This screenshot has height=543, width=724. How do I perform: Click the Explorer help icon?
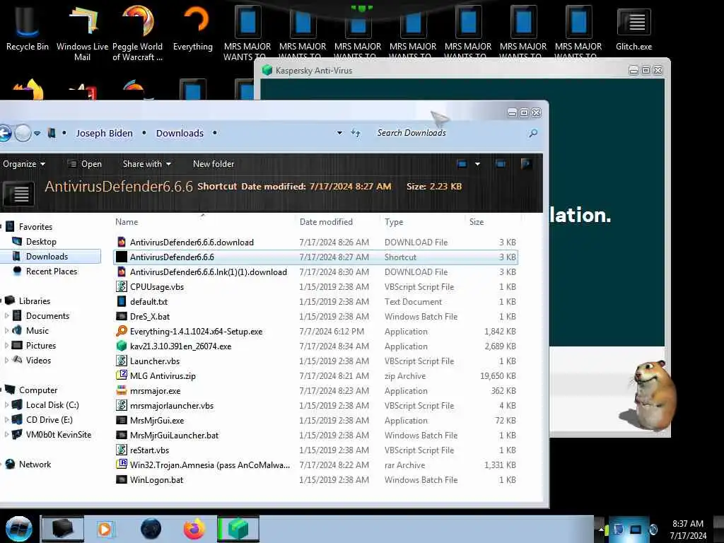coord(526,164)
